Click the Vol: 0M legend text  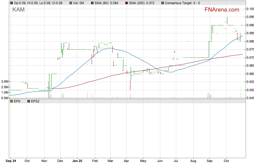point(80,3)
